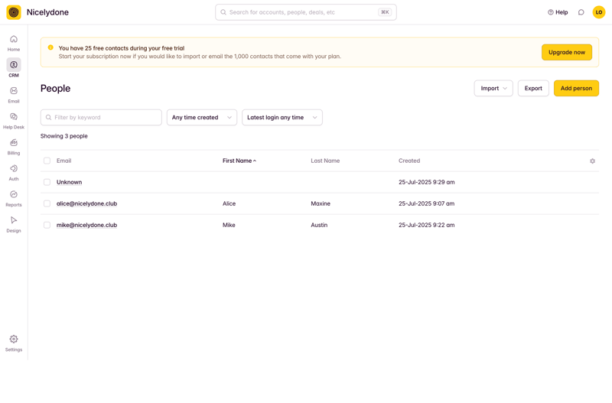612x403 pixels.
Task: Open the Import dropdown
Action: point(493,88)
